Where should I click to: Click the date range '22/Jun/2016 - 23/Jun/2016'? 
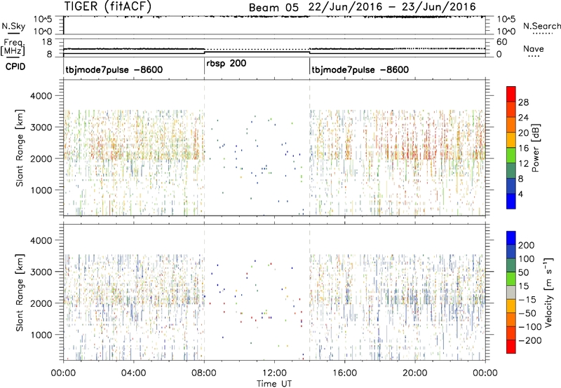392,7
